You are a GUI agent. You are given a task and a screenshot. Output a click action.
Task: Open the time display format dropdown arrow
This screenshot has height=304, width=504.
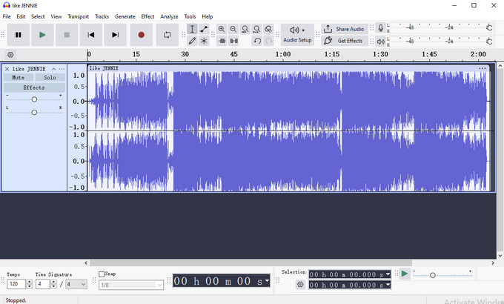[x=267, y=281]
